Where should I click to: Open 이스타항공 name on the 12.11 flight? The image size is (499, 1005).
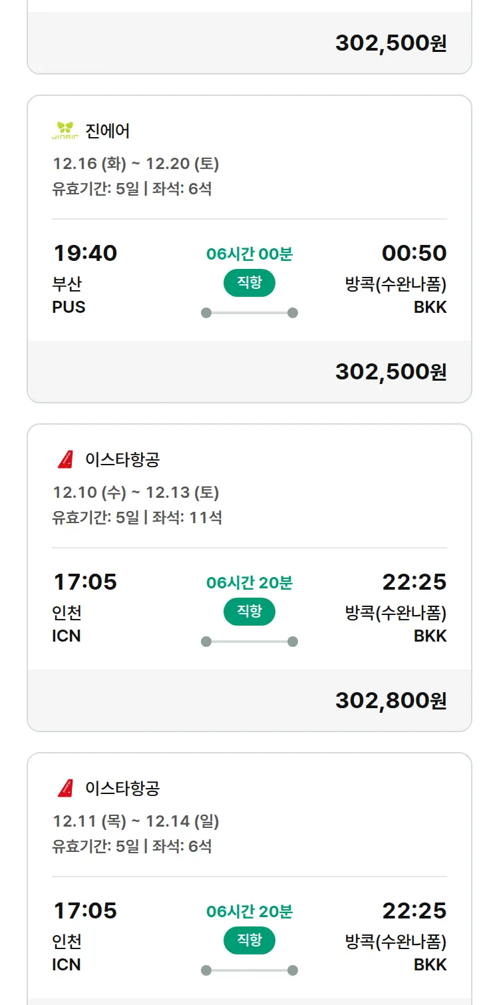[x=122, y=788]
